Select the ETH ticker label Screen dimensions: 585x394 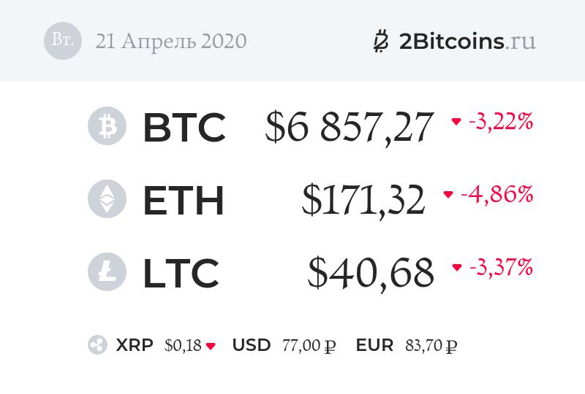(183, 200)
